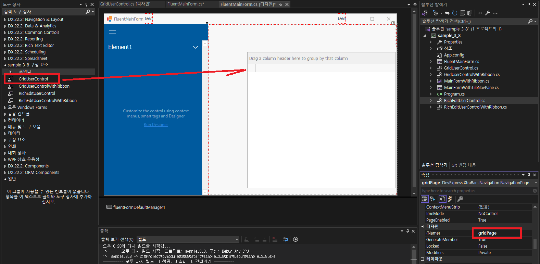
Task: Collapse the sample_3_8 components toolbox group
Action: coord(5,65)
